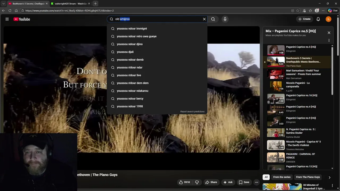
Task: Close the Beethoven's 5 Secrets tab
Action: [x=46, y=4]
